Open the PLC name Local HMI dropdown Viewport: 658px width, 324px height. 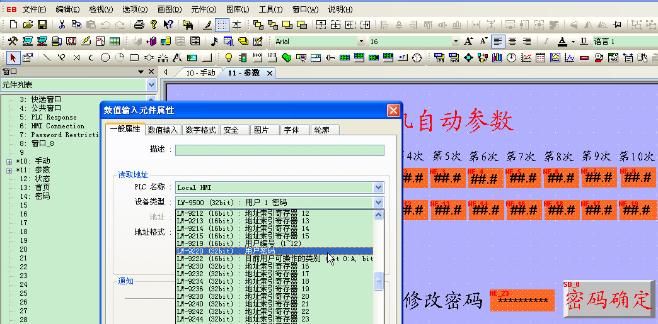point(378,187)
